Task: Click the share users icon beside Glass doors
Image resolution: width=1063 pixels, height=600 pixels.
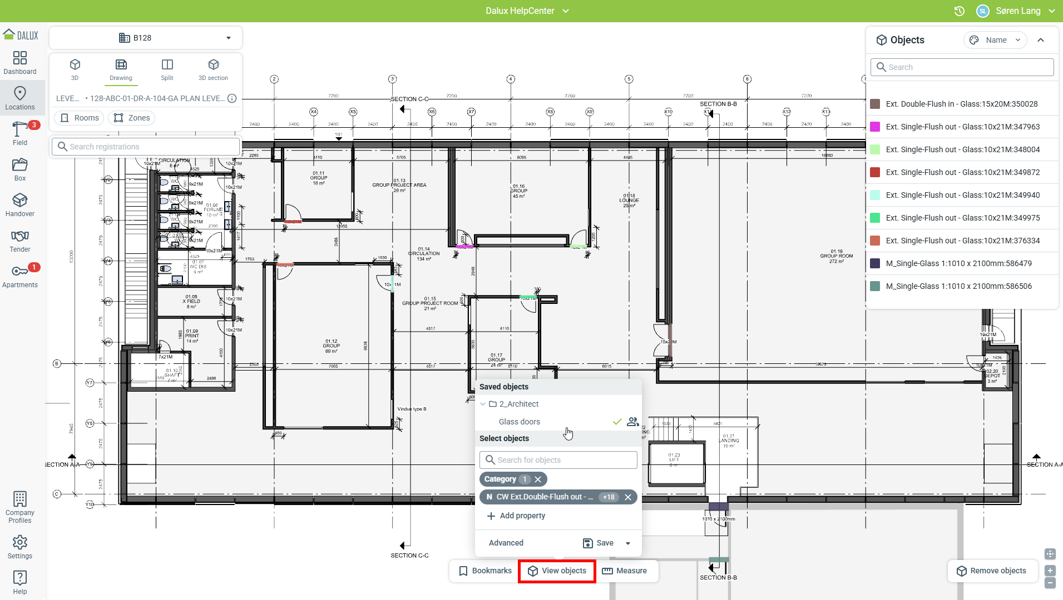Action: [632, 422]
